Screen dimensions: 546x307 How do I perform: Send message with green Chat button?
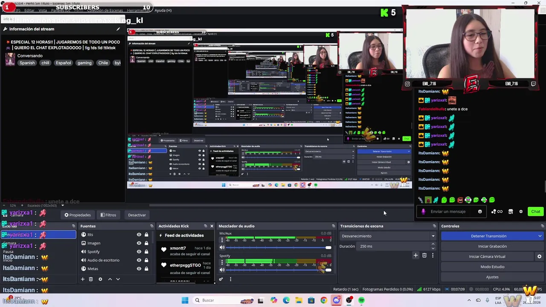pos(535,211)
